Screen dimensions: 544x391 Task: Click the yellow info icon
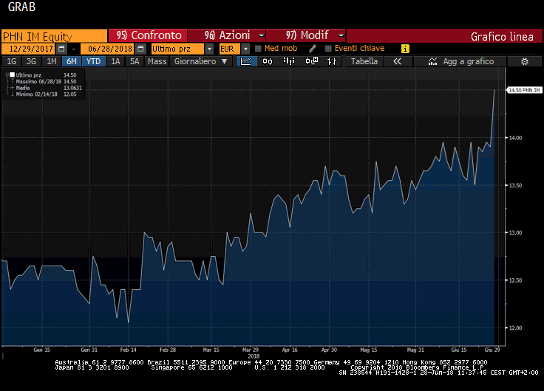tap(405, 48)
